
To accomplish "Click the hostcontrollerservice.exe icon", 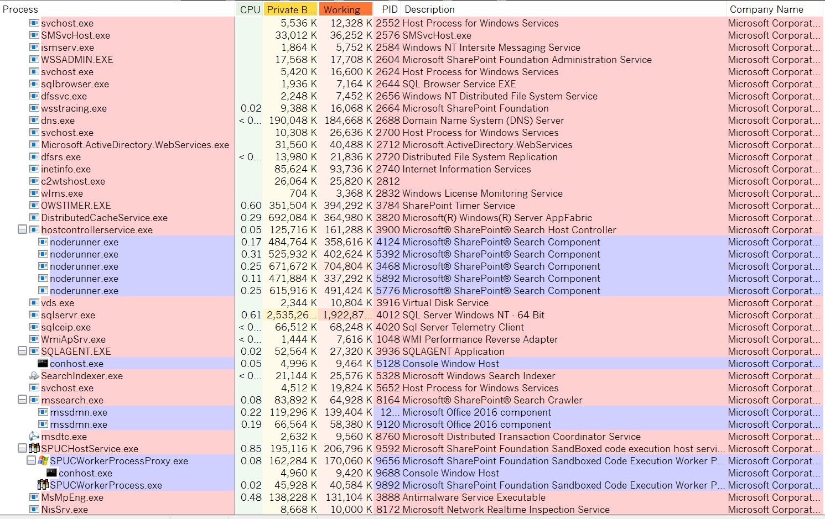I will (34, 230).
